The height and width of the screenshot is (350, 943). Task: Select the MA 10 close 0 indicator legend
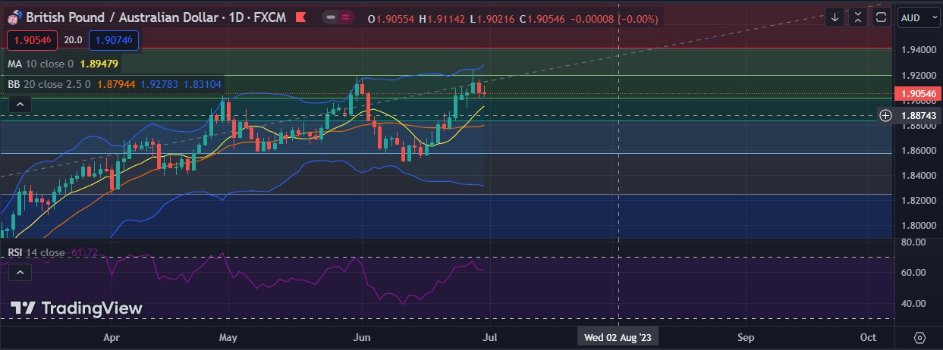coord(41,64)
